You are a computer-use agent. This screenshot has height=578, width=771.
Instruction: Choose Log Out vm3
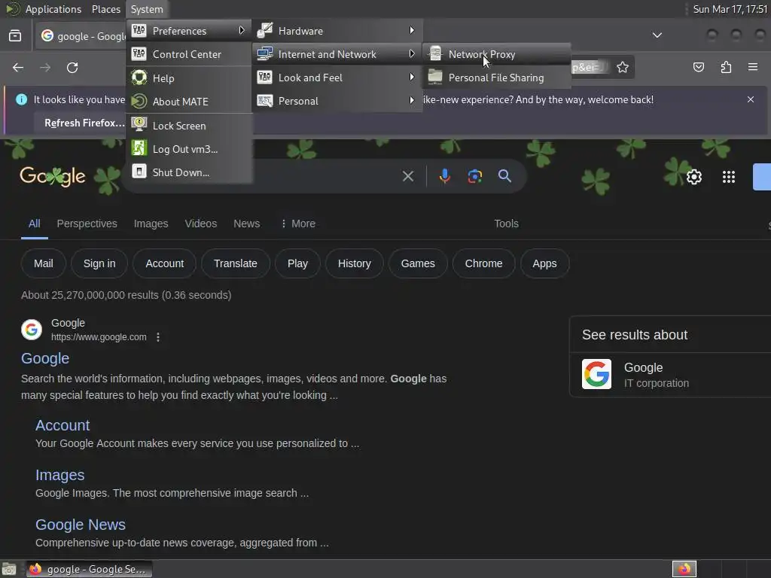pyautogui.click(x=189, y=149)
